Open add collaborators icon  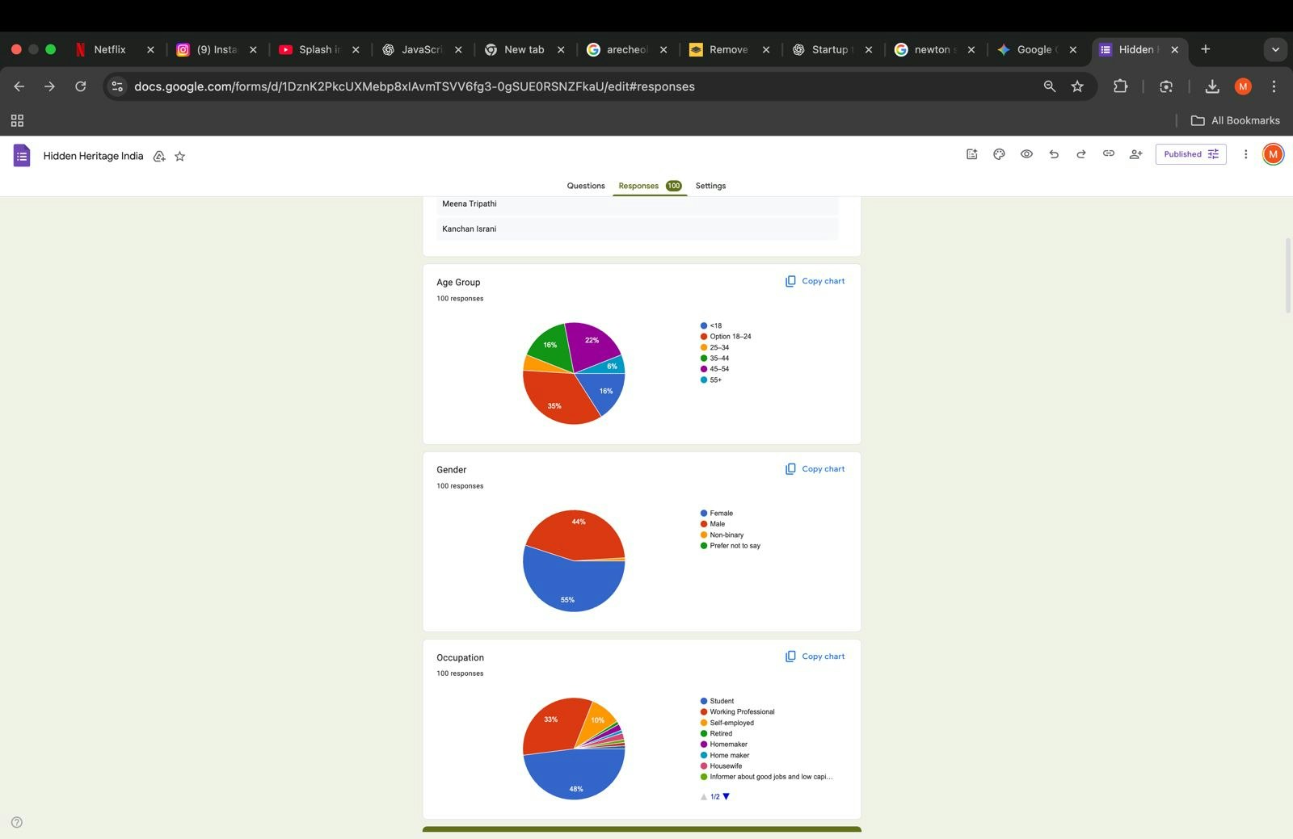[1135, 154]
